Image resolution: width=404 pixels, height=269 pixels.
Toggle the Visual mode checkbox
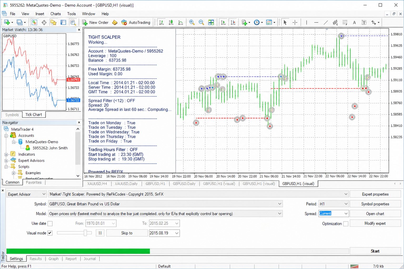(x=50, y=233)
